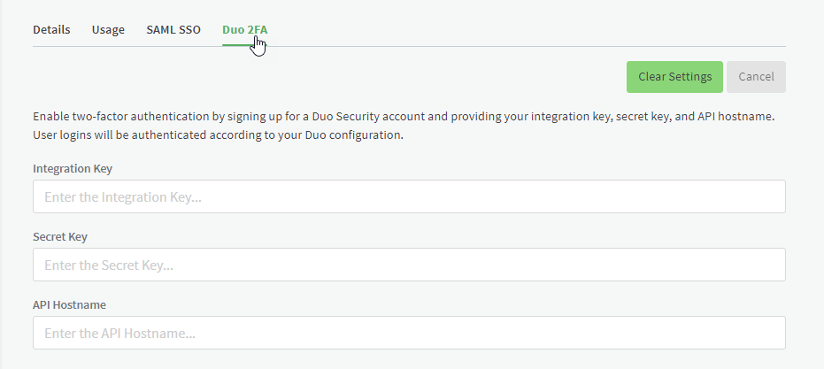The image size is (824, 369).
Task: Click the "Enter the Secret Key..." placeholder text
Action: click(x=109, y=265)
